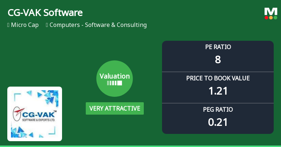The height and width of the screenshot is (147, 281).
Task: Click the red dot under the M logo
Action: [267, 17]
